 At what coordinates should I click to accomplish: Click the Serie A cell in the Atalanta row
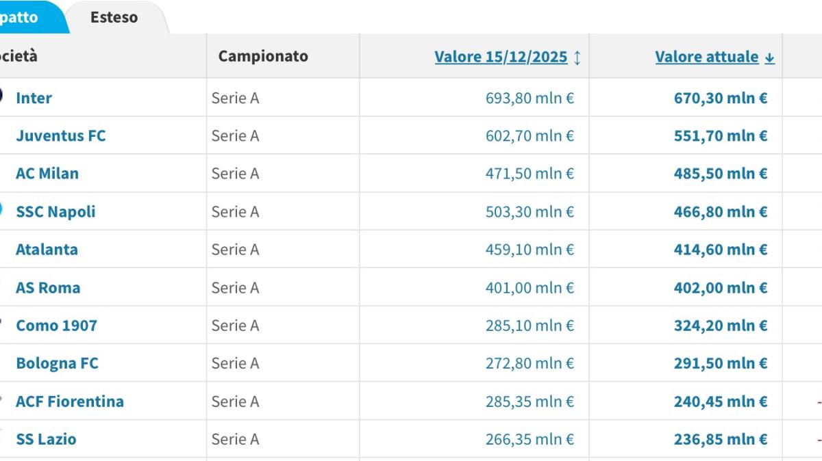point(236,249)
